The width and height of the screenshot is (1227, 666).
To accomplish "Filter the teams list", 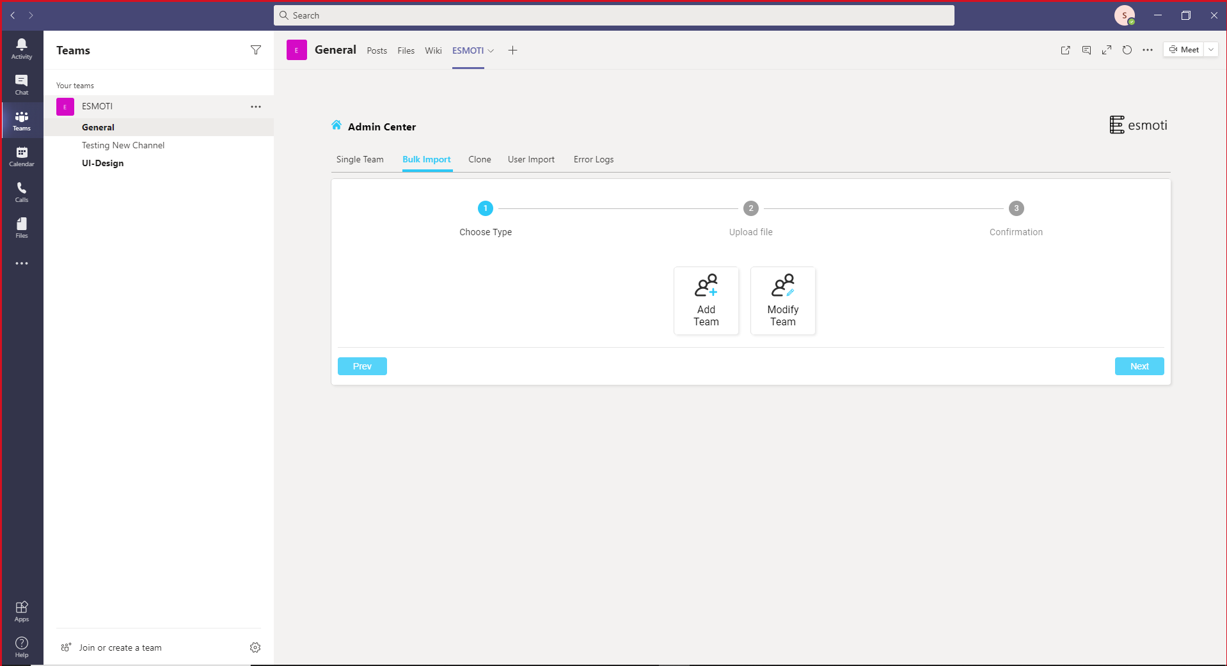I will (x=256, y=50).
